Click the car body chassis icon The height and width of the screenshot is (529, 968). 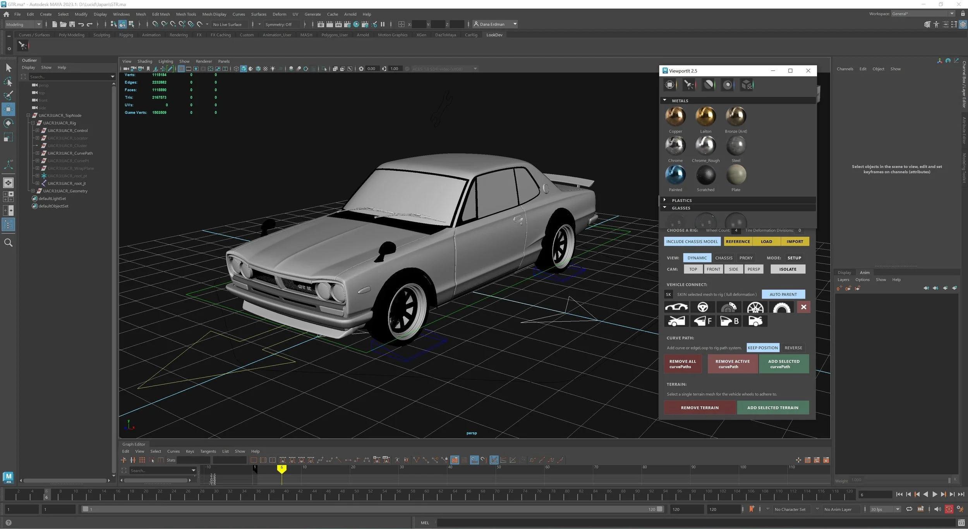(676, 307)
